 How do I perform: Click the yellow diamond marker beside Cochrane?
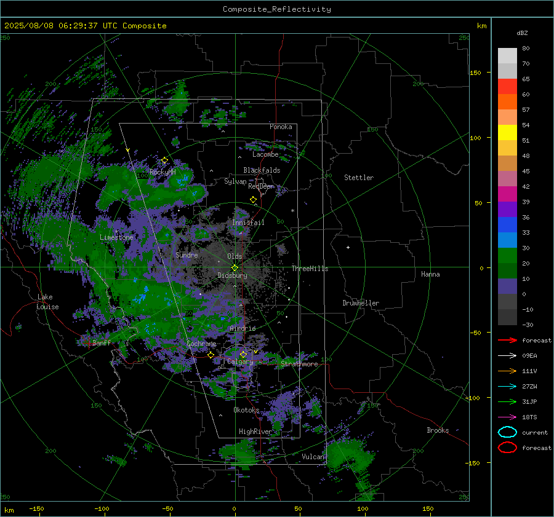click(x=211, y=355)
